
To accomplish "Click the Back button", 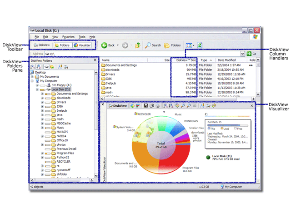I will point(108,45).
